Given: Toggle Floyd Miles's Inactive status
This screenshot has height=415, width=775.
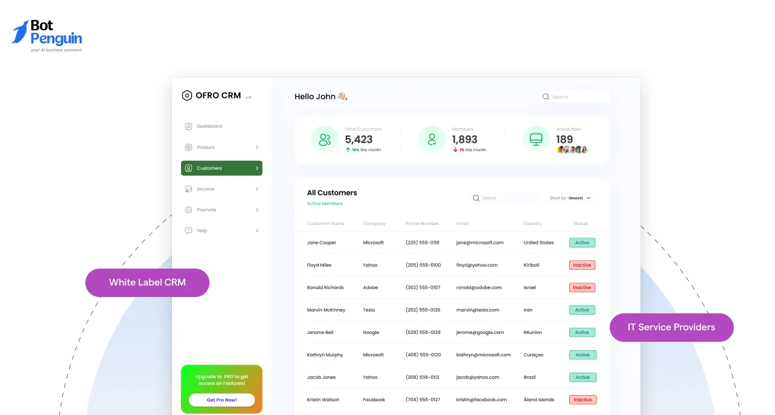Looking at the screenshot, I should (x=581, y=264).
